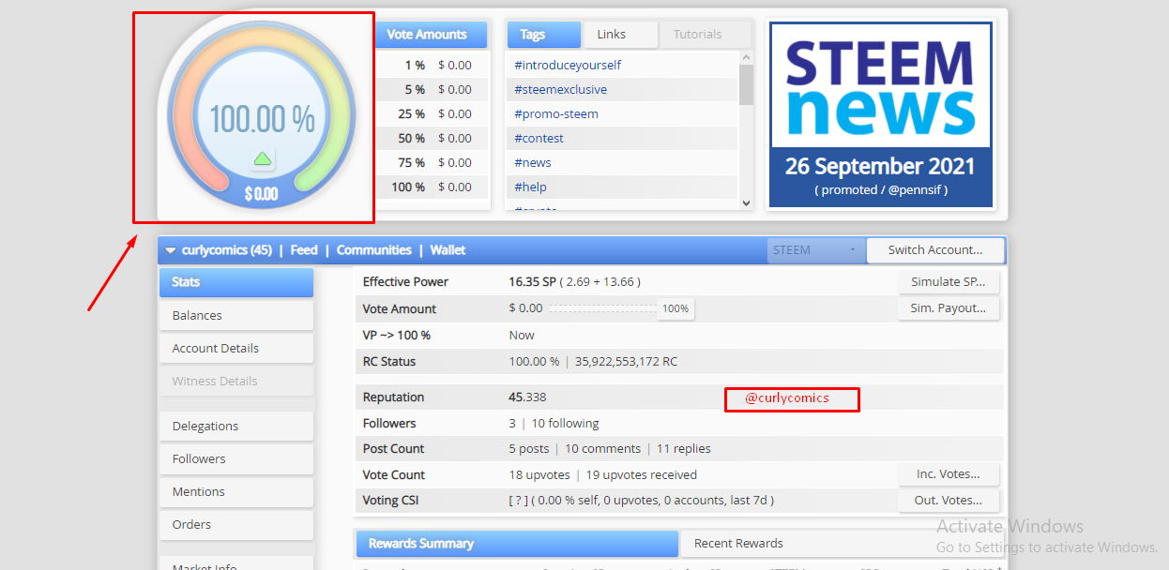
Task: Open the Communities link in account bar
Action: (374, 250)
